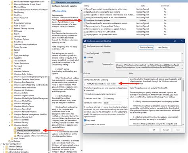This screenshot has width=188, height=153.
Task: Click policy icon for Always automatically restart row
Action: tap(85, 17)
